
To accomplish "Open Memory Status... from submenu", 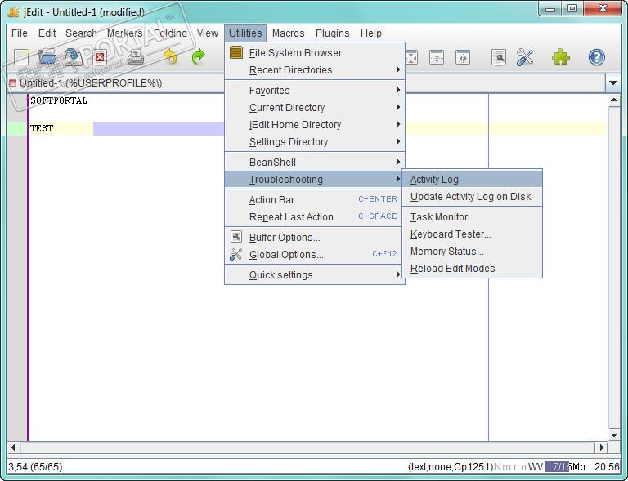I will click(472, 252).
